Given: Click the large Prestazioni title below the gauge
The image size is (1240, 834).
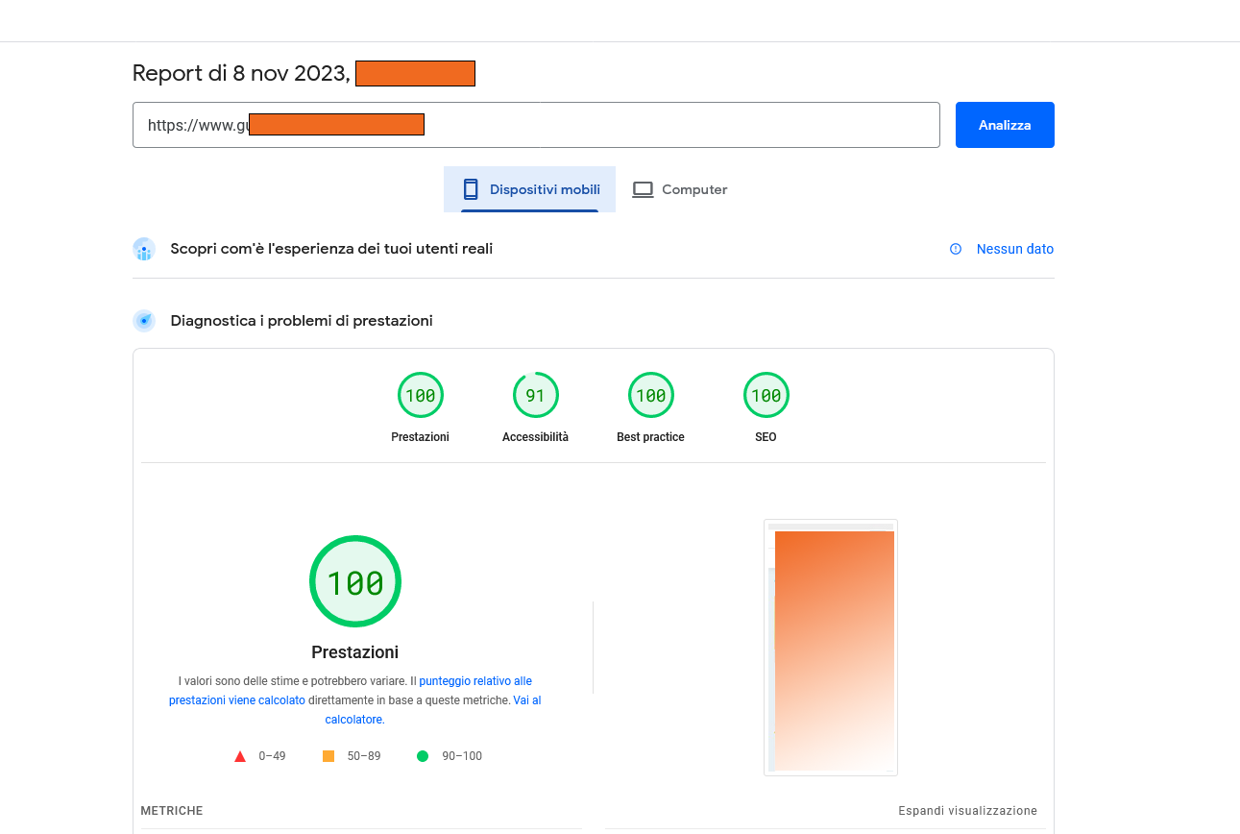Looking at the screenshot, I should (x=355, y=652).
